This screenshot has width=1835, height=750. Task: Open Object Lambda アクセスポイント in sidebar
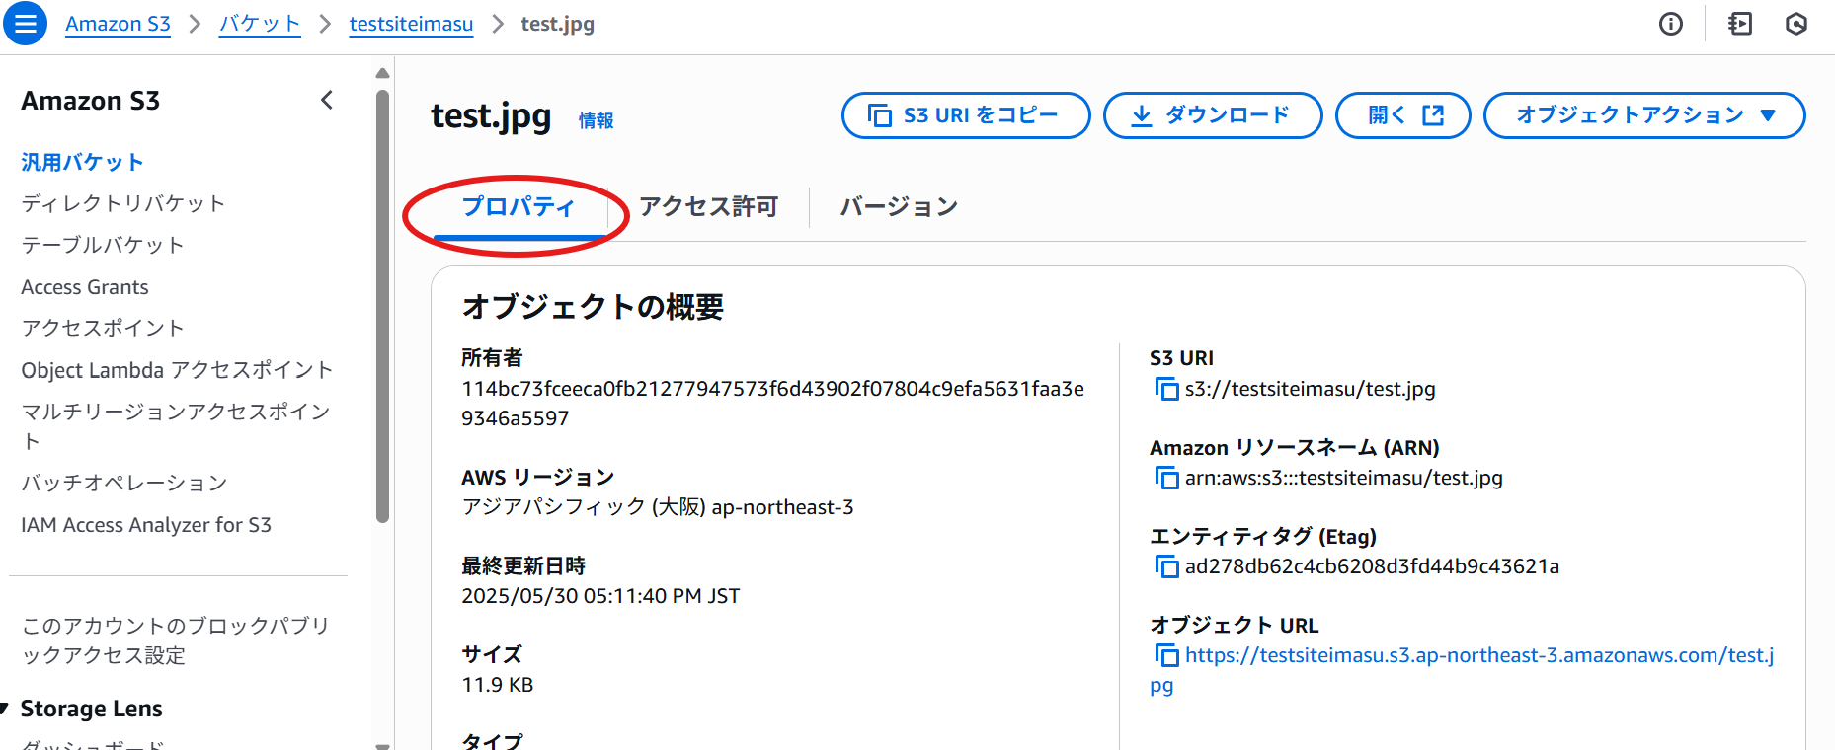pos(177,370)
